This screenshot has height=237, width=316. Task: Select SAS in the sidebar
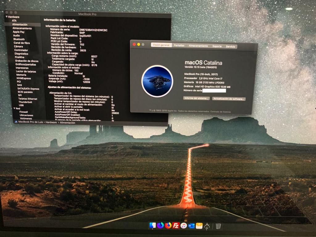(x=19, y=85)
